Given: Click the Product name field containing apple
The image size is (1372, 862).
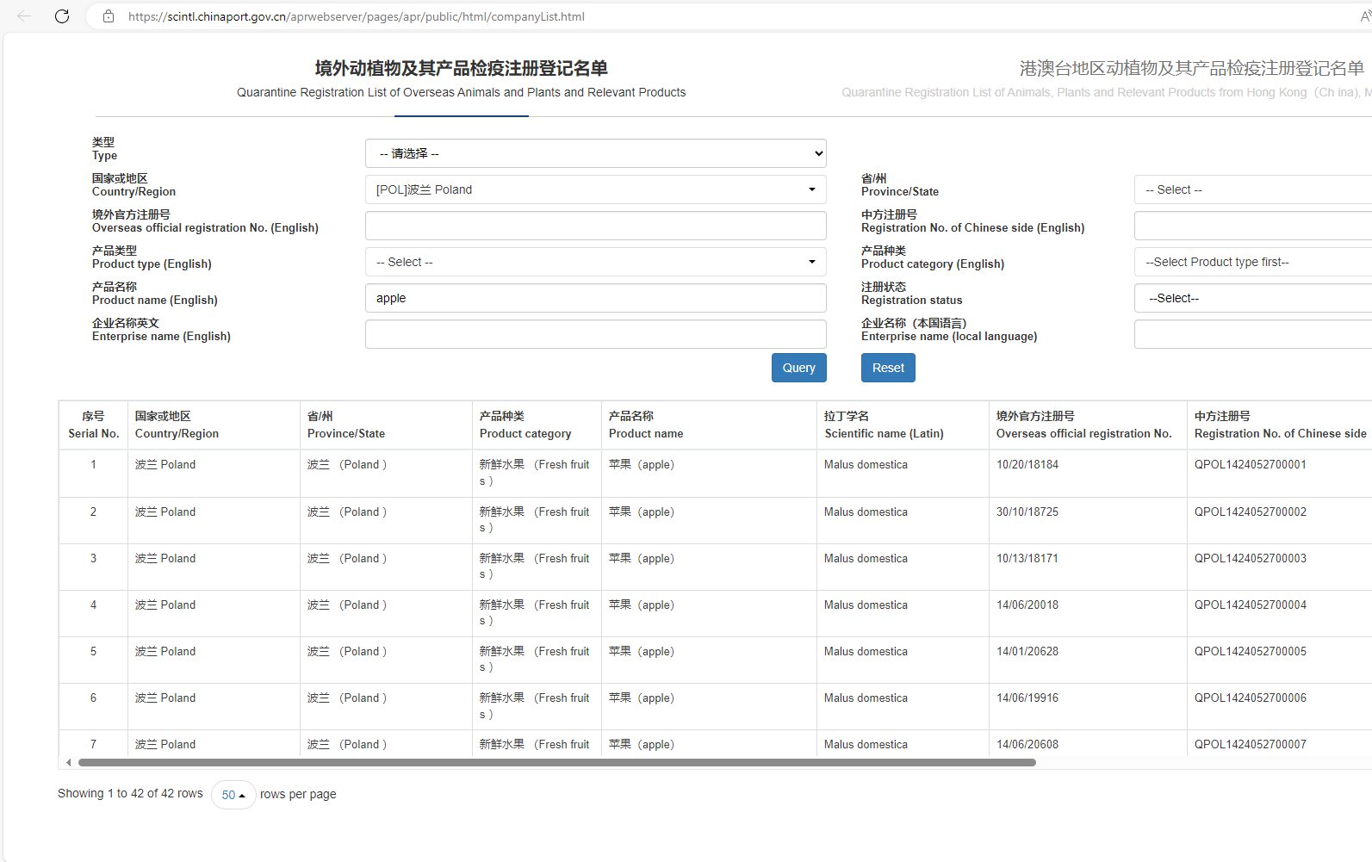Looking at the screenshot, I should (595, 298).
